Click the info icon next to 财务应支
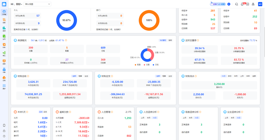Screen dimensions: 265x140 112,76
